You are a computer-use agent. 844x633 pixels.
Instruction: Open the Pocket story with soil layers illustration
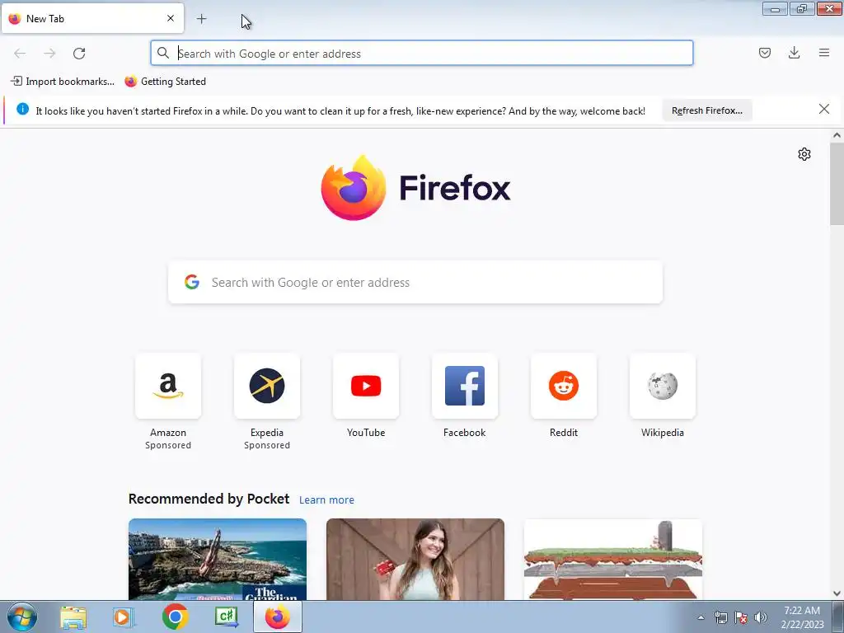(613, 560)
